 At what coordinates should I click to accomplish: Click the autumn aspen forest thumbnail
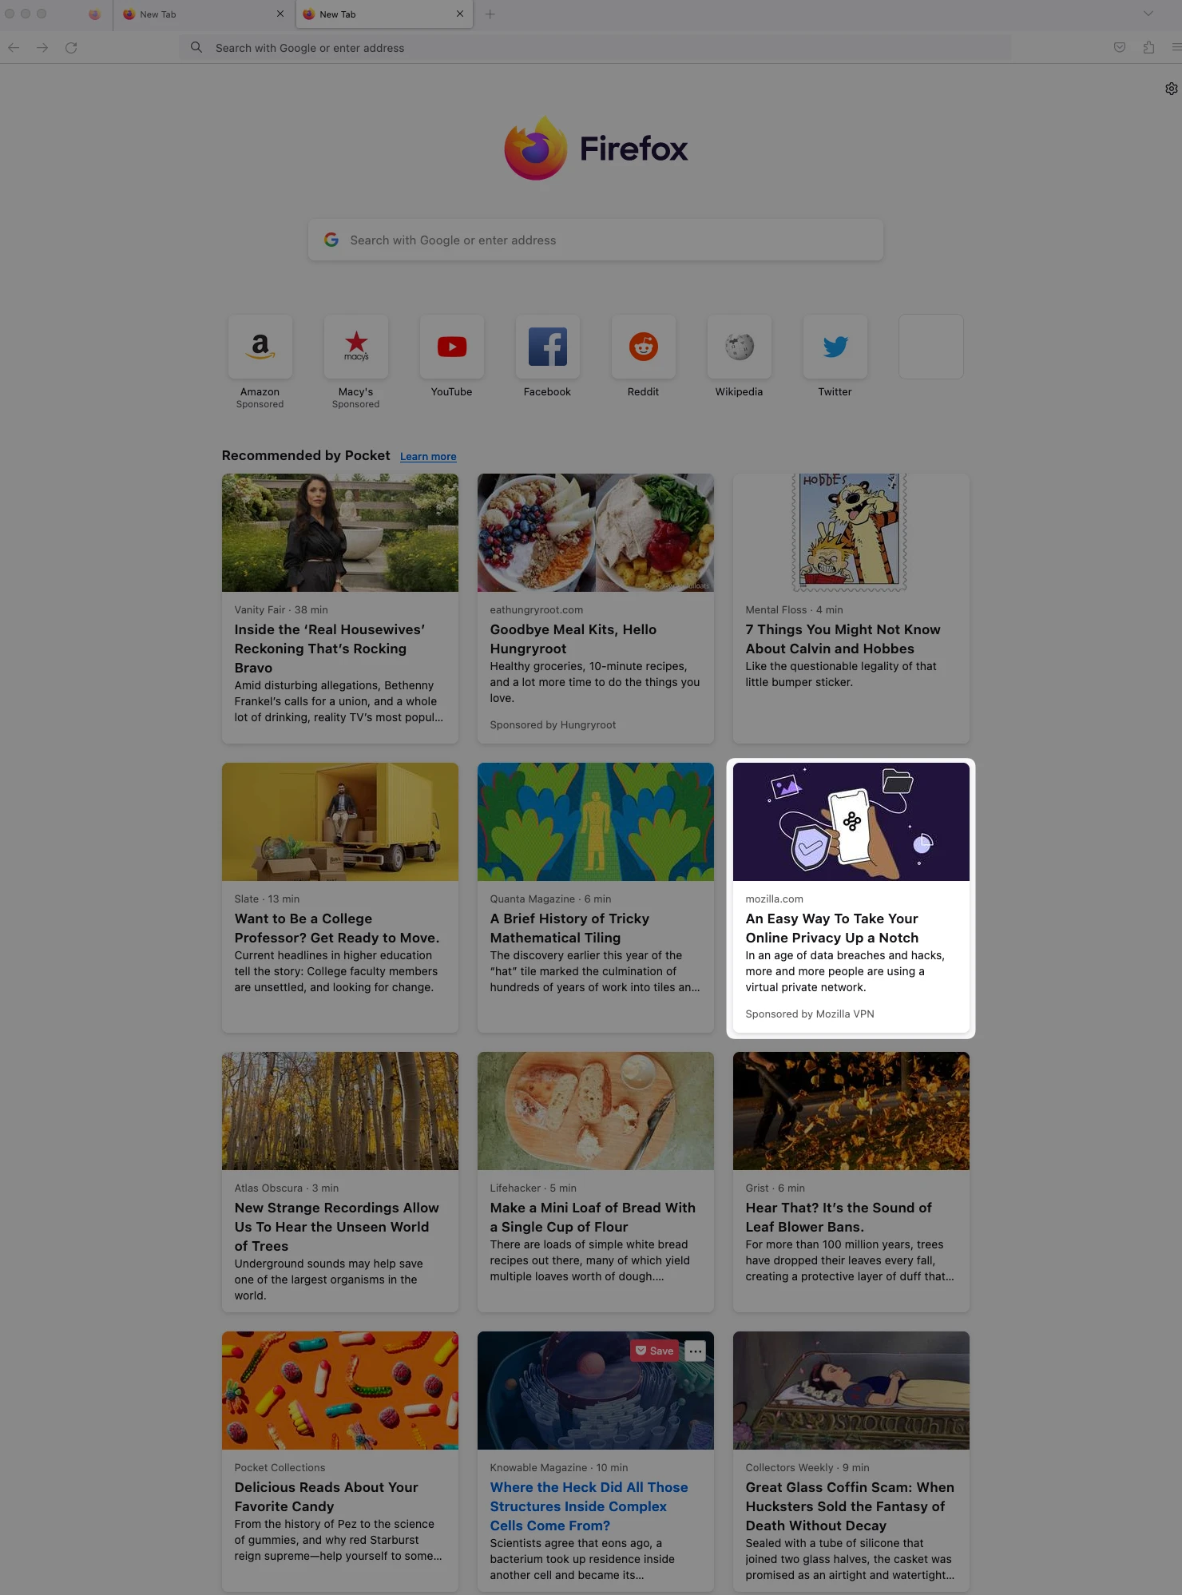pos(340,1111)
